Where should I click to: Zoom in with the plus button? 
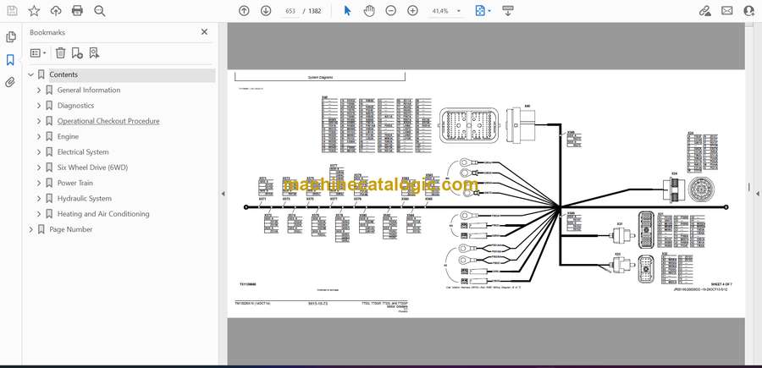pos(412,11)
